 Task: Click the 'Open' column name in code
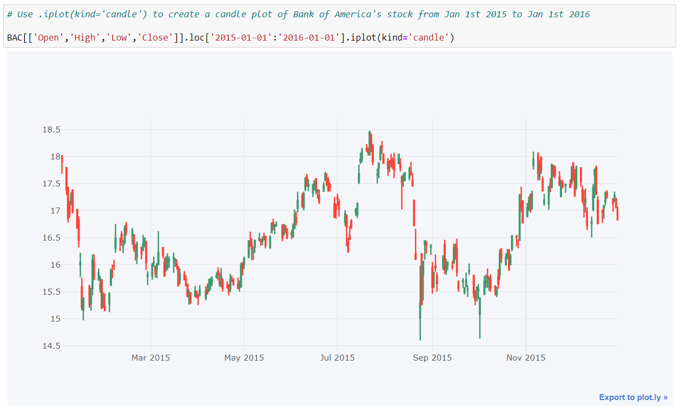pyautogui.click(x=49, y=38)
